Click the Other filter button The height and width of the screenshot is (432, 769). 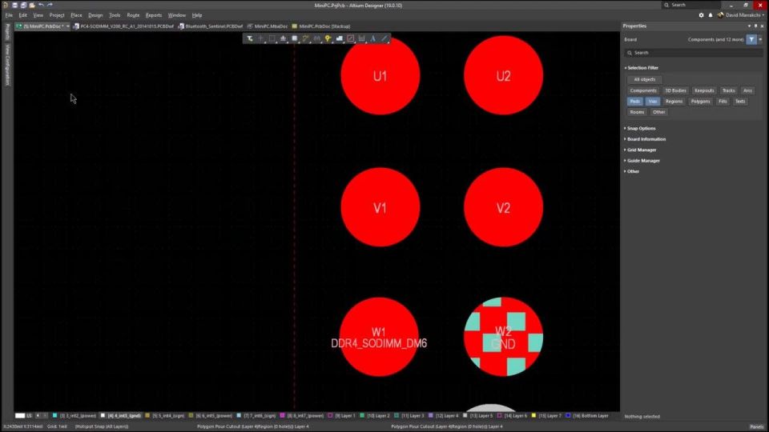tap(658, 112)
